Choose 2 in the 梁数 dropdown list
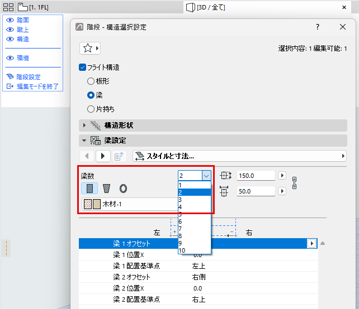The image size is (359, 309). coord(195,192)
